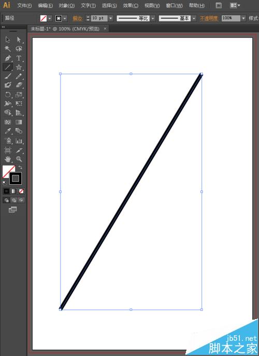
Task: Open arrange documents dropdown in menu bar
Action: coord(235,5)
